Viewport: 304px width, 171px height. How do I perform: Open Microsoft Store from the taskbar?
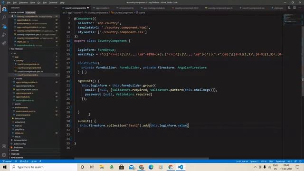point(122,167)
